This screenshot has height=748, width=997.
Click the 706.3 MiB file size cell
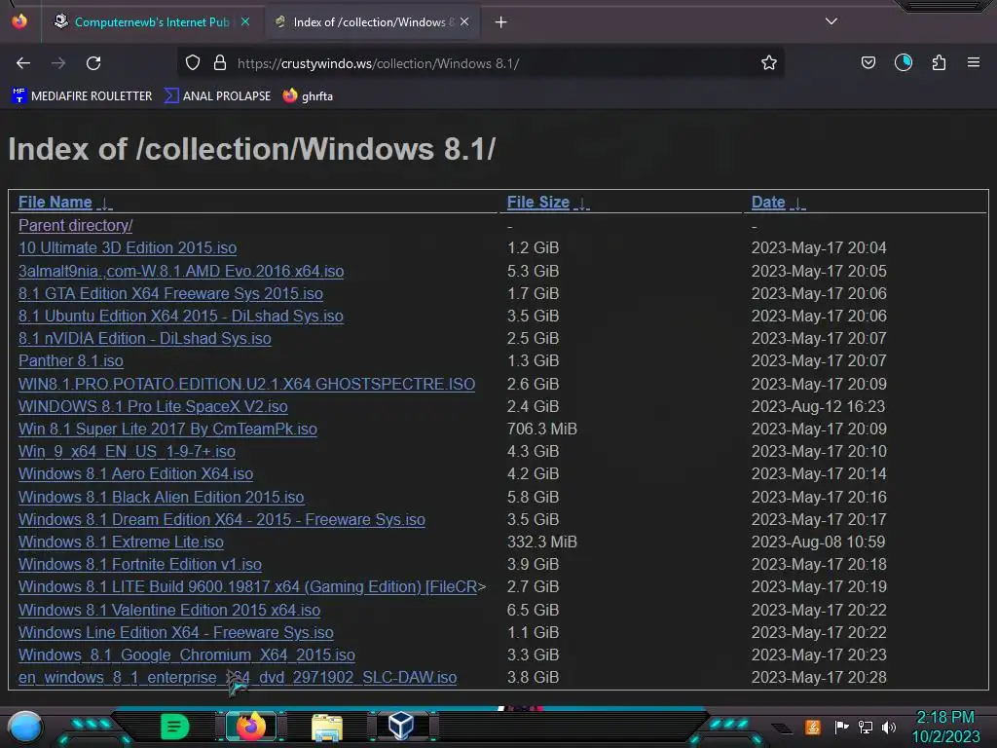[541, 429]
